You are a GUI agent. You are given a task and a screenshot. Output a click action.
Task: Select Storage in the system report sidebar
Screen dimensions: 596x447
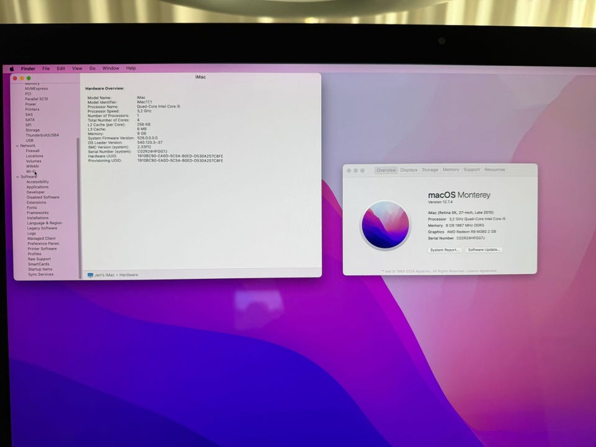[x=32, y=130]
